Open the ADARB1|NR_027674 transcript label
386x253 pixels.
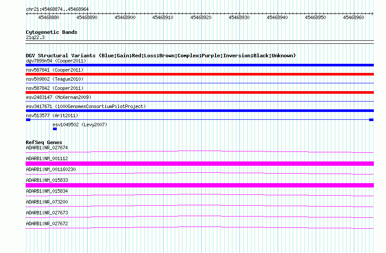(47, 148)
